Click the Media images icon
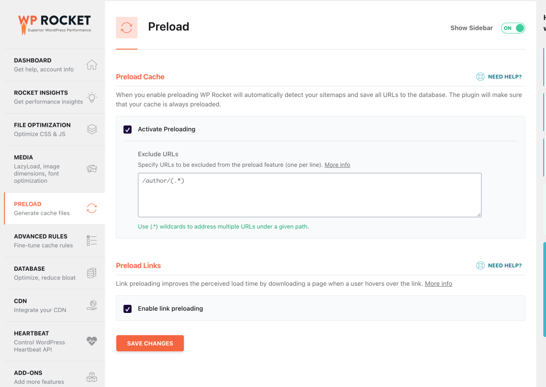This screenshot has width=546, height=387. pos(92,169)
